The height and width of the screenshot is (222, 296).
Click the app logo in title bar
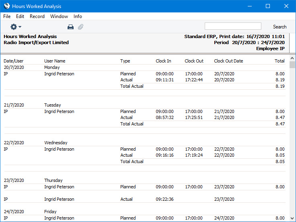tap(7, 6)
